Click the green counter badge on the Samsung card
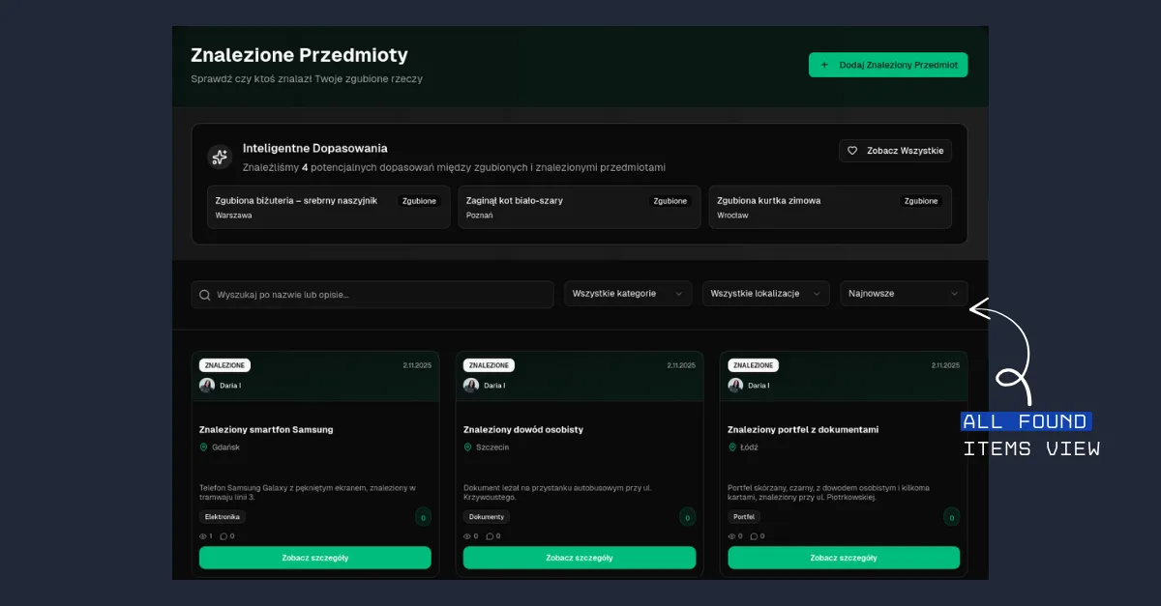 pyautogui.click(x=423, y=517)
